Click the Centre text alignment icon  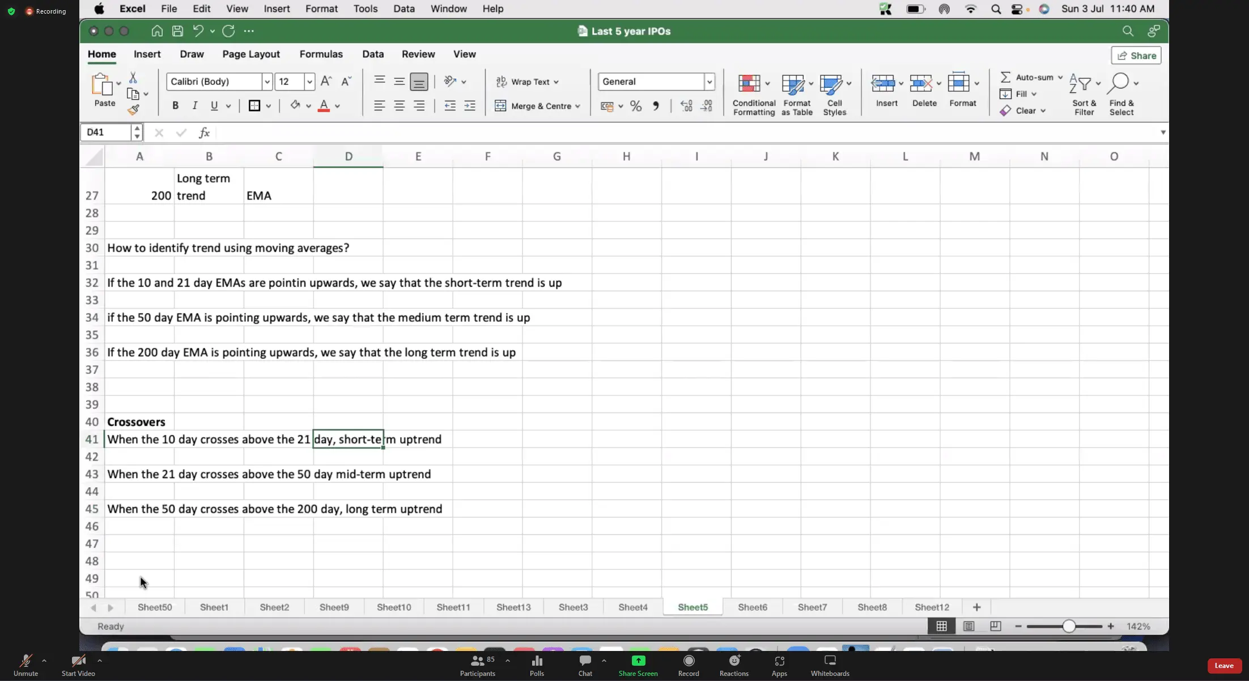coord(400,106)
